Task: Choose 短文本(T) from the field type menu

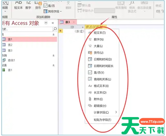Action: pyautogui.click(x=102, y=33)
